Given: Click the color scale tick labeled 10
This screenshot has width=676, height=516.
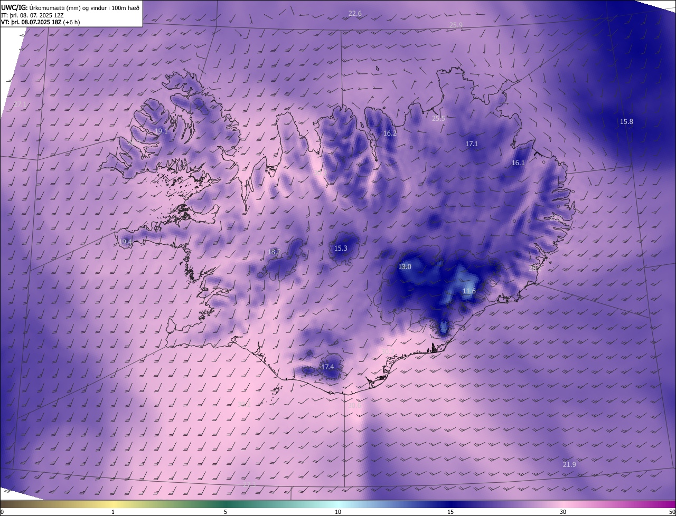Looking at the screenshot, I should click(x=338, y=512).
